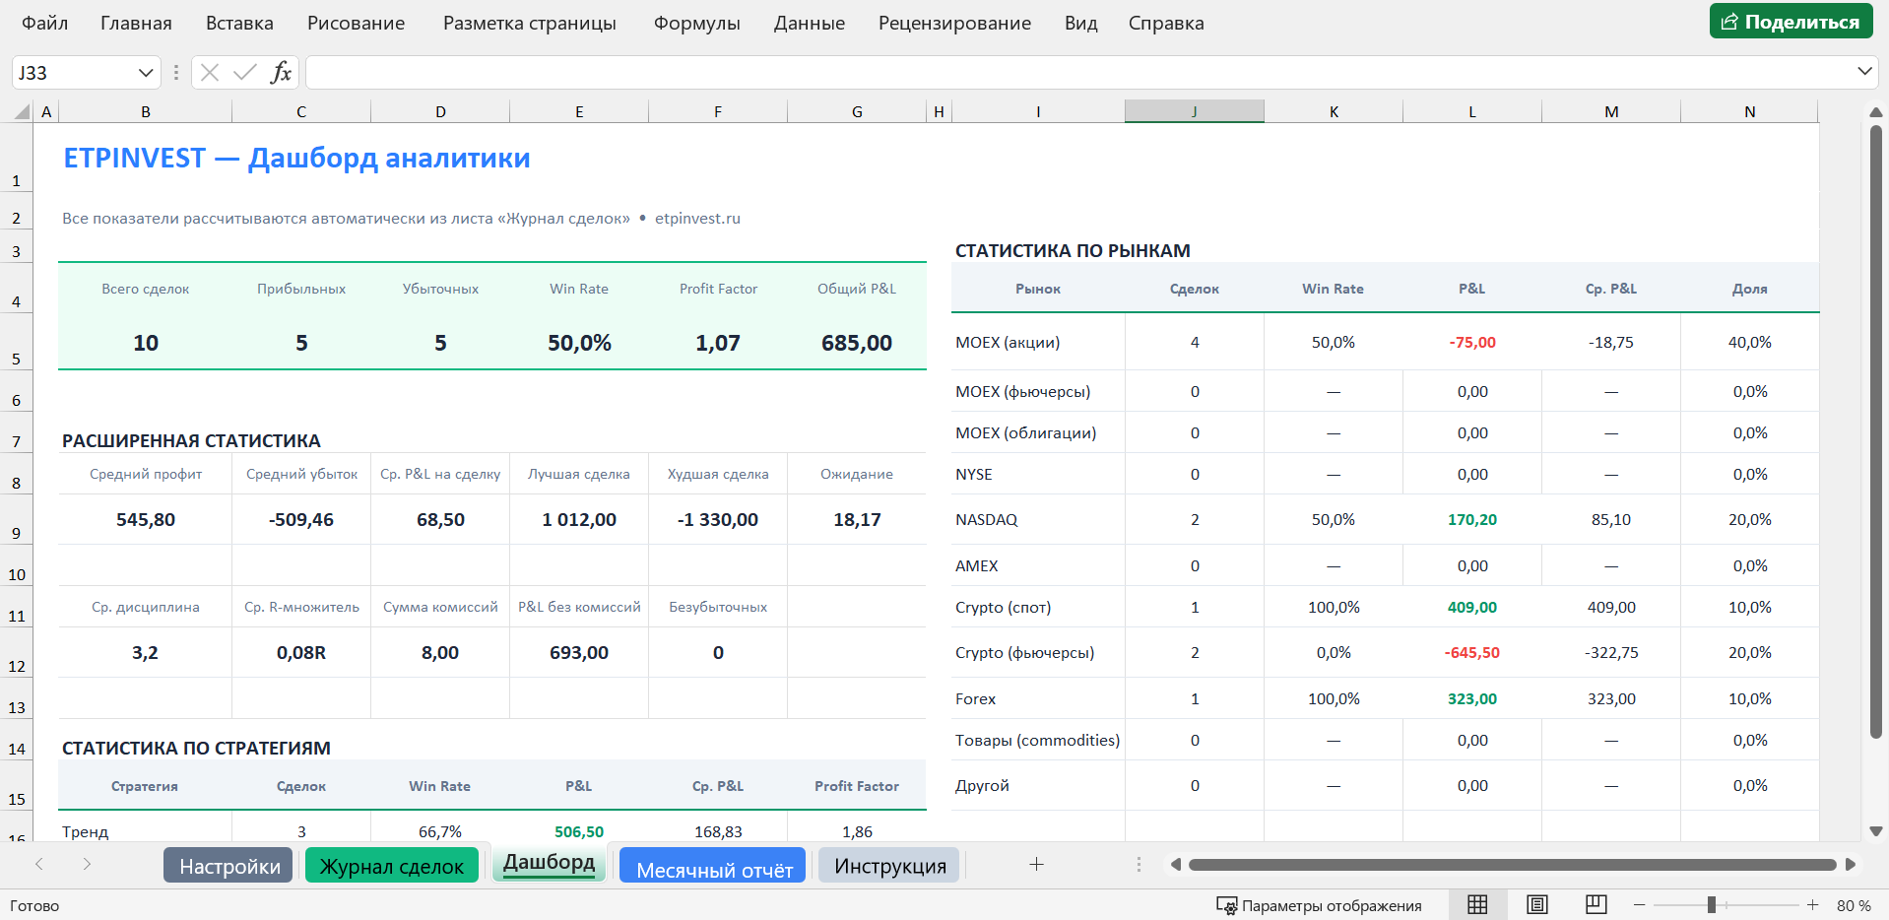Screen dimensions: 1889x920
Task: Click the horizontal scroll right arrow
Action: click(1851, 864)
